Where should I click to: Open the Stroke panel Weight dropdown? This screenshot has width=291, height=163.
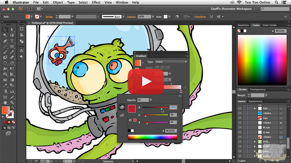pos(266,95)
